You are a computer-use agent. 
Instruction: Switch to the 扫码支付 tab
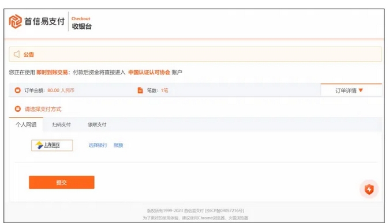[x=62, y=124]
